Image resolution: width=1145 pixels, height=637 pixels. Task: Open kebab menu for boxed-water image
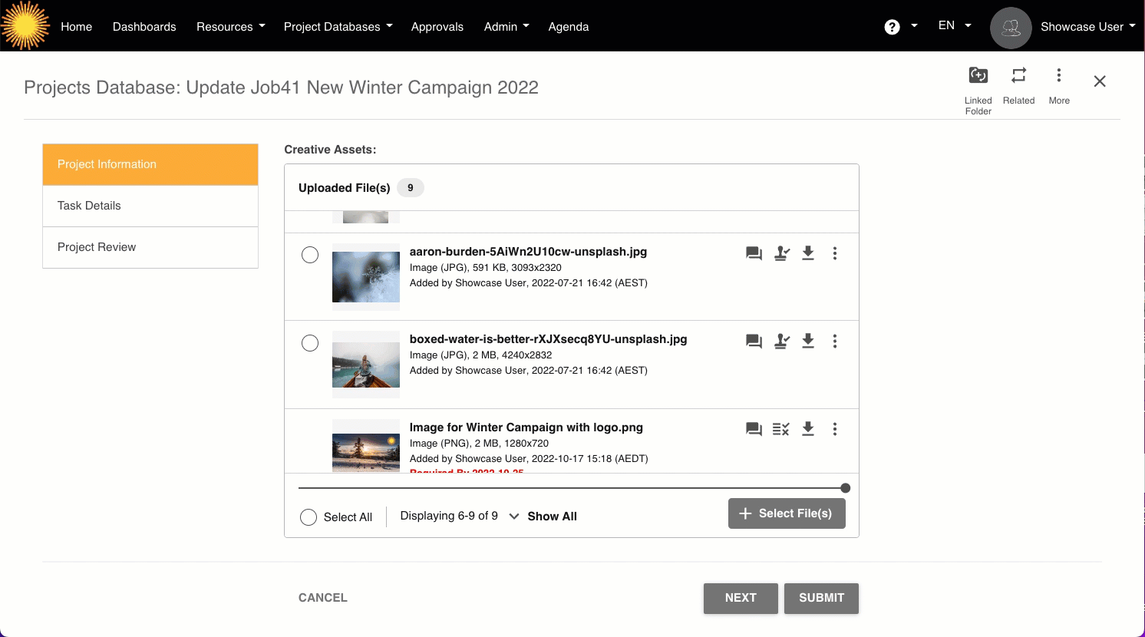(835, 342)
